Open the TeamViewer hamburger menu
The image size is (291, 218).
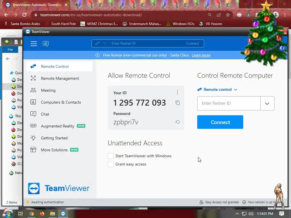coord(34,43)
